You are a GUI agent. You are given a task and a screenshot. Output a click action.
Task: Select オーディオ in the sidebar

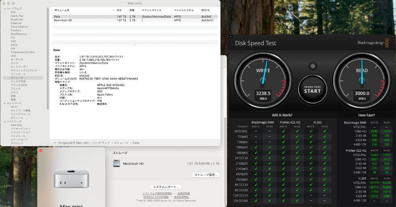click(16, 60)
